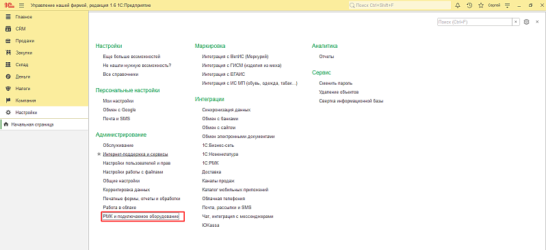Open Интеграция с ГИСМ (изделия из меха)
Viewport: 546px width, 250px height.
[x=242, y=66]
